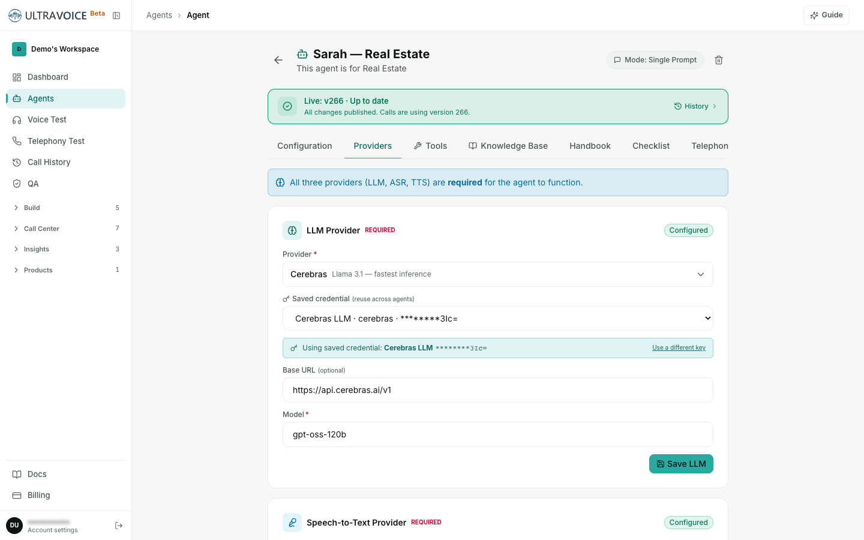The height and width of the screenshot is (540, 864).
Task: Click the DU user avatar
Action: pos(14,526)
